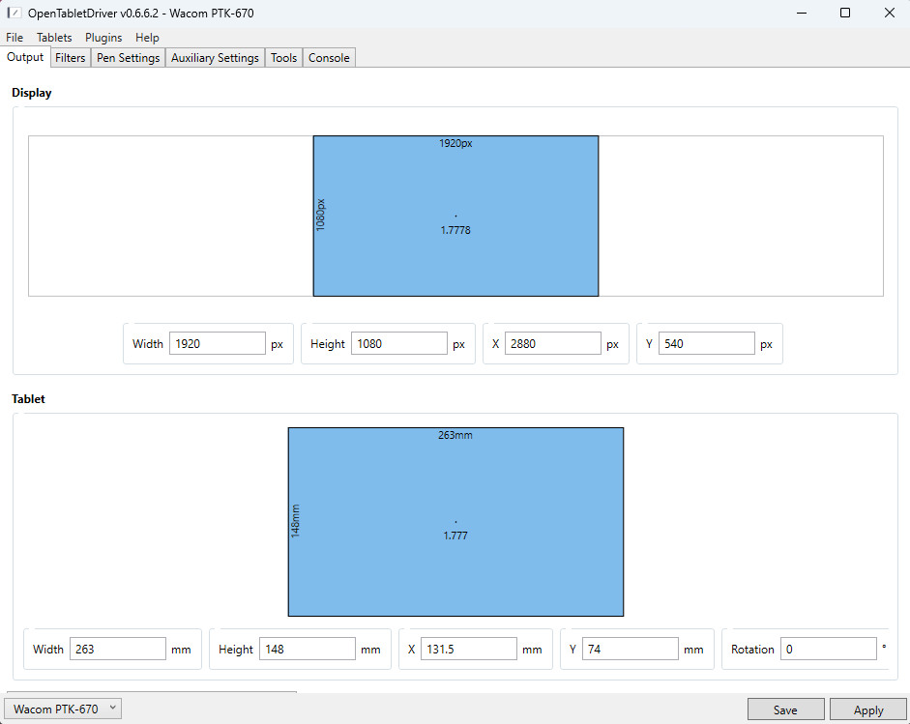
Task: Switch to the Pen Settings tab
Action: coord(128,58)
